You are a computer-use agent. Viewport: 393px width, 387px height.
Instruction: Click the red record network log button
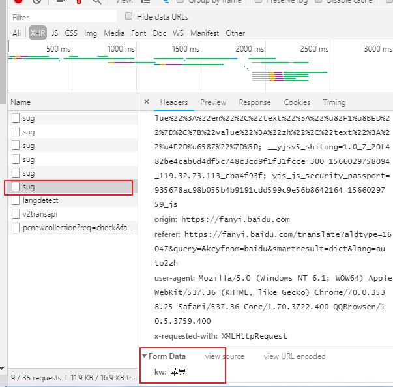click(x=18, y=1)
